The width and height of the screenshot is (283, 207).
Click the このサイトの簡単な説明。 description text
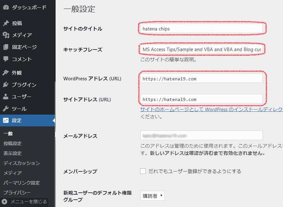(x=168, y=59)
